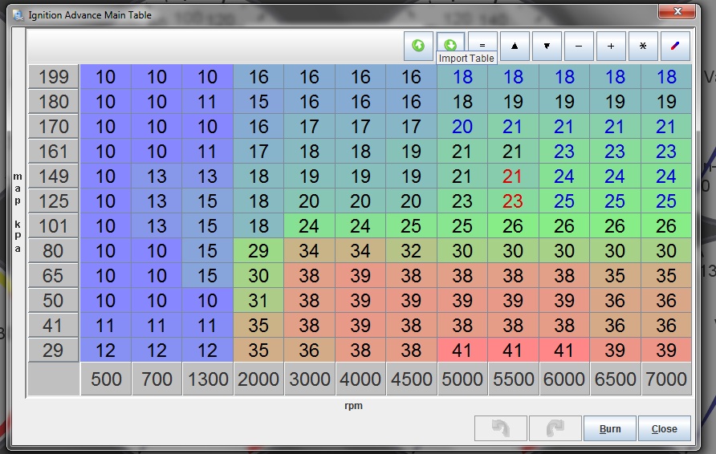
Task: Click the interpolate pencil-line toolbar icon
Action: tap(675, 46)
